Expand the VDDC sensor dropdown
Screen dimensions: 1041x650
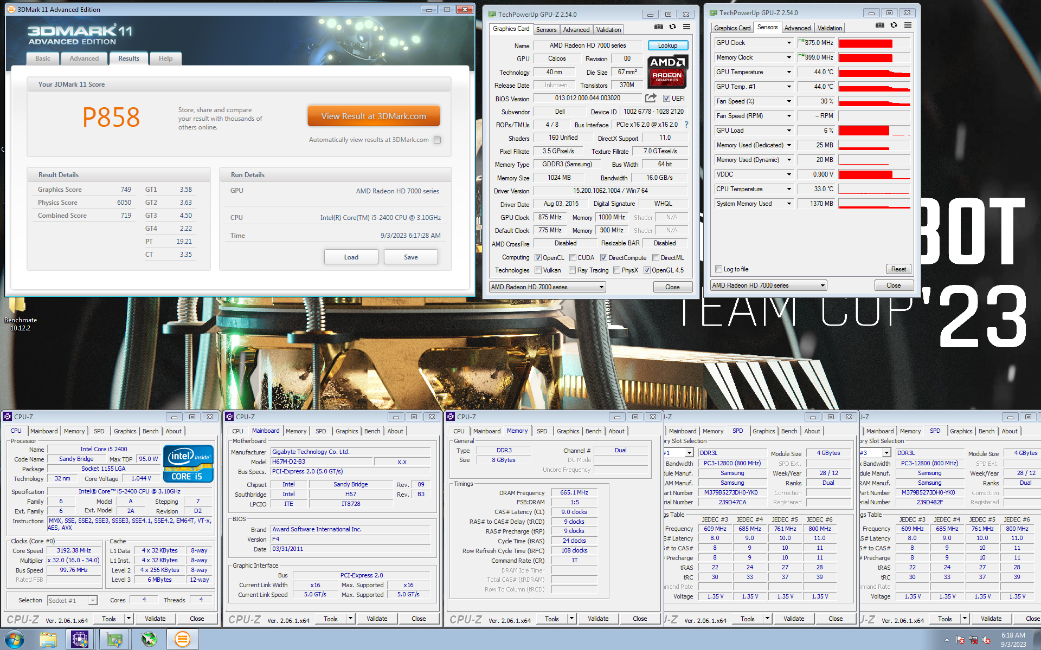[x=789, y=174]
